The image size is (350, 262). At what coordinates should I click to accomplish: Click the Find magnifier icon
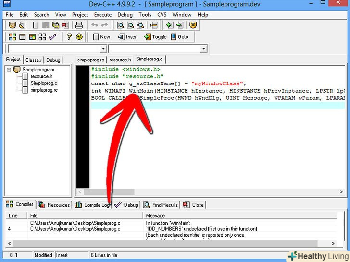[x=120, y=25]
